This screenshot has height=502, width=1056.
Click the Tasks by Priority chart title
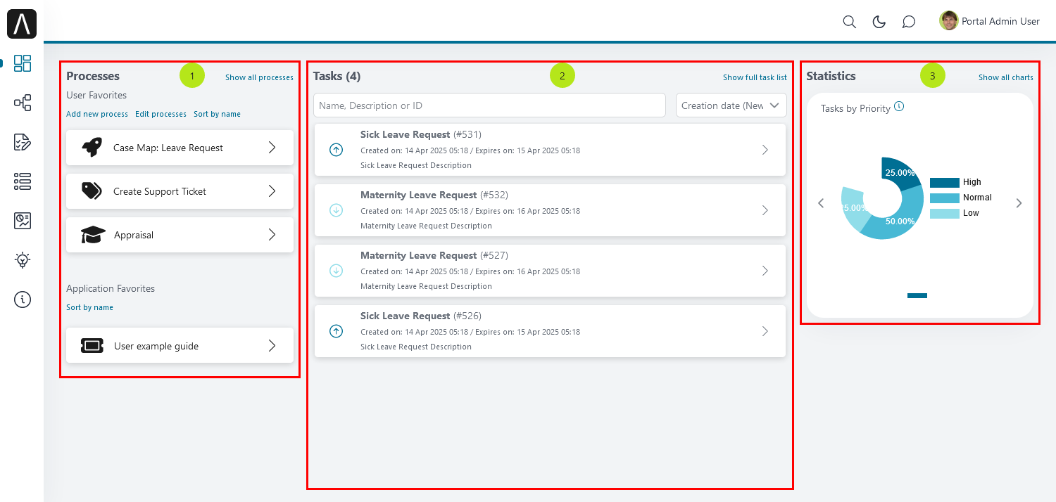pyautogui.click(x=855, y=108)
